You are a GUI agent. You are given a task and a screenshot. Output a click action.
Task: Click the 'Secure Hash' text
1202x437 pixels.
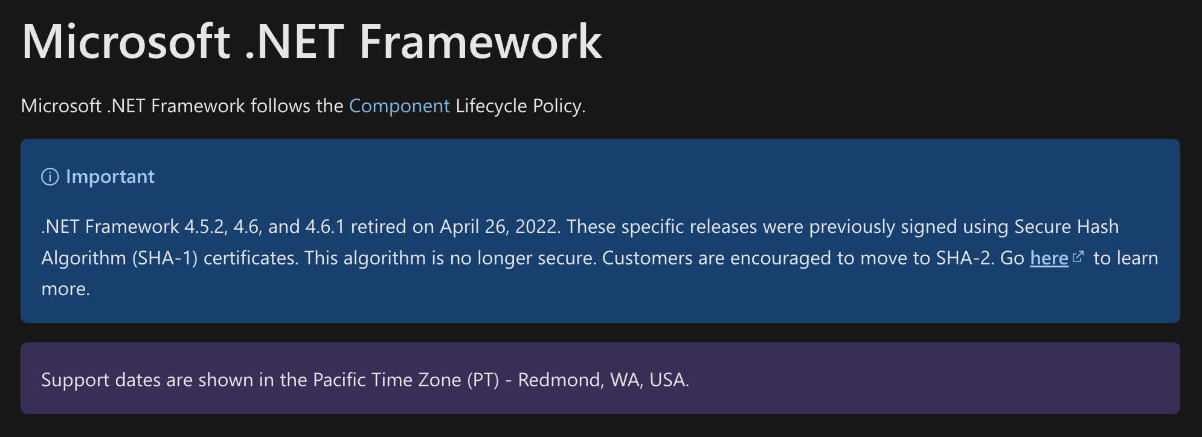pyautogui.click(x=1066, y=227)
